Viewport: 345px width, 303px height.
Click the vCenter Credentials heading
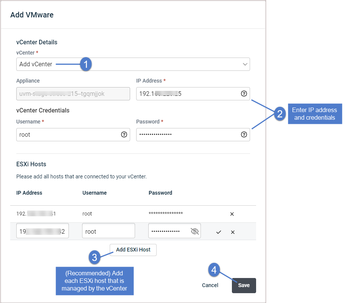pyautogui.click(x=43, y=110)
